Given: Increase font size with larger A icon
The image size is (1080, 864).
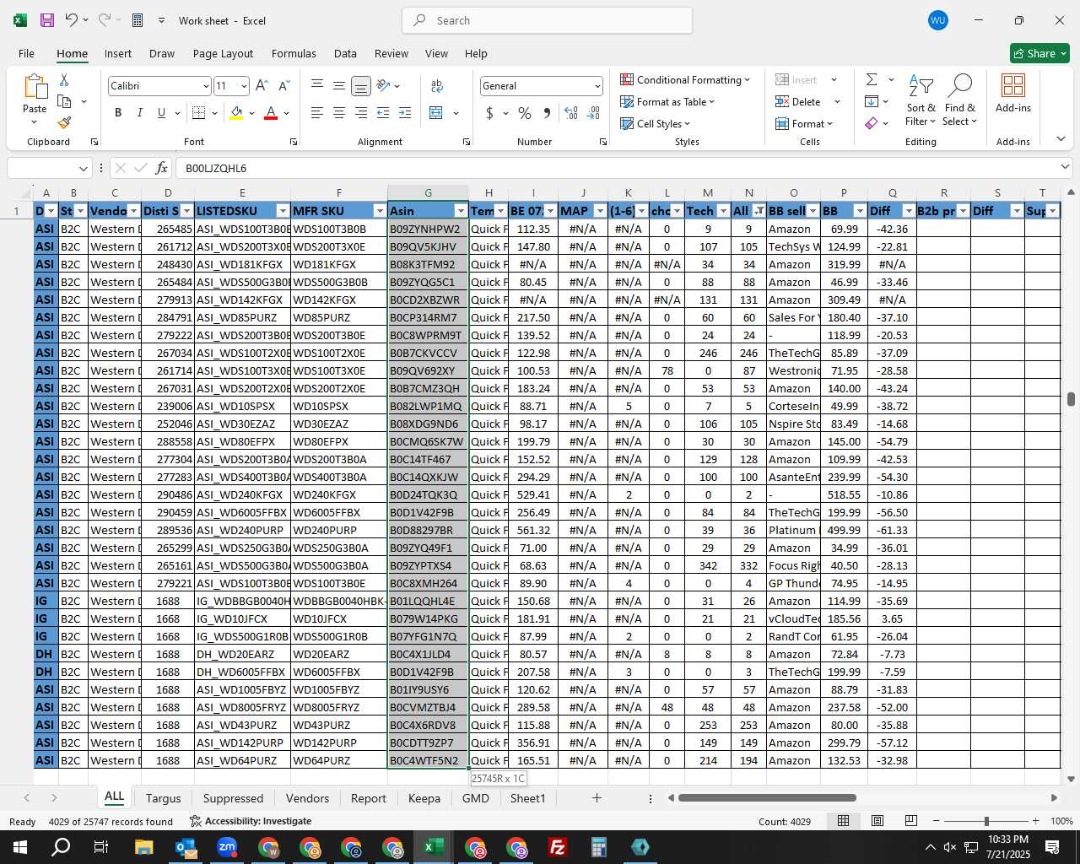Looking at the screenshot, I should pos(262,85).
